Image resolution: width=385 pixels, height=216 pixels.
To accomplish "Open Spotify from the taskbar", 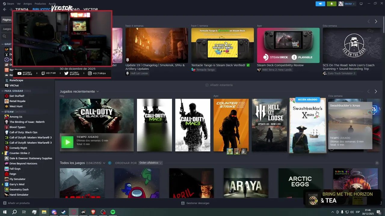I will point(113,212).
